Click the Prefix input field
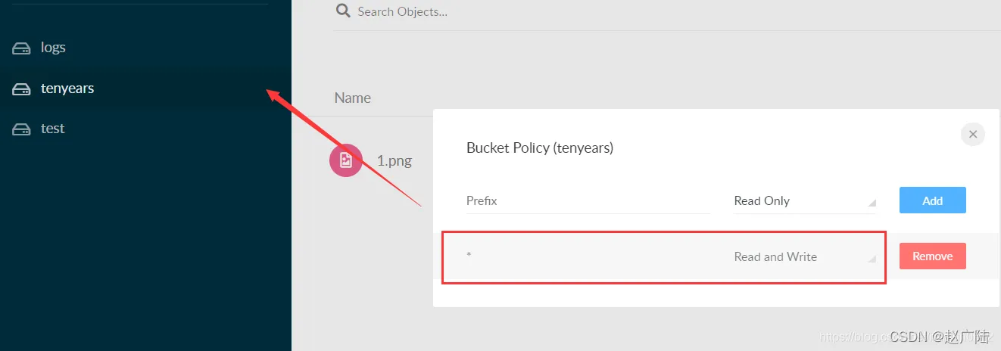 pyautogui.click(x=588, y=200)
